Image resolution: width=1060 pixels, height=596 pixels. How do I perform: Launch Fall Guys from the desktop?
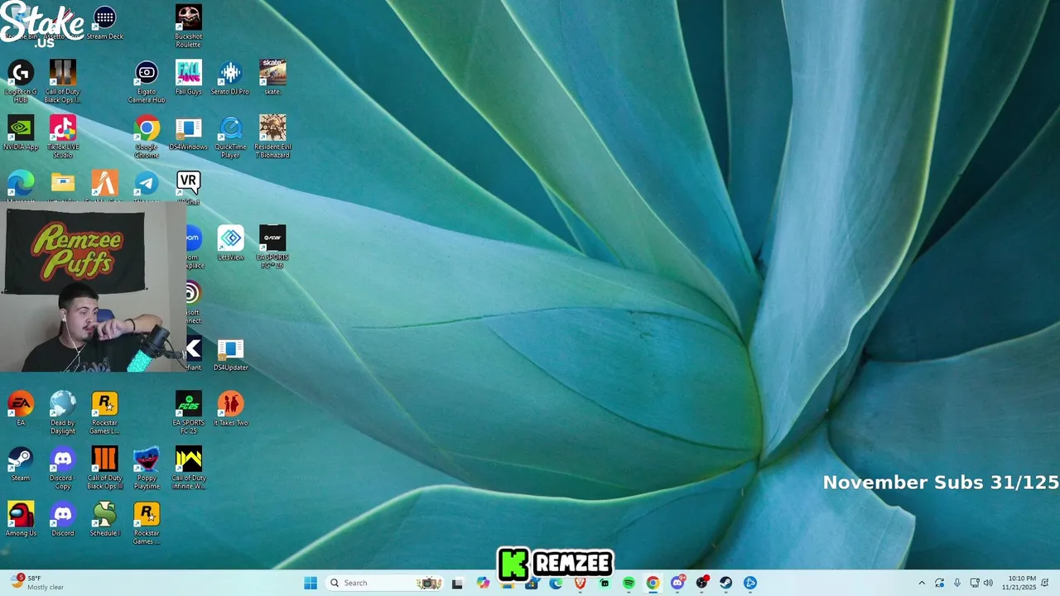point(188,78)
